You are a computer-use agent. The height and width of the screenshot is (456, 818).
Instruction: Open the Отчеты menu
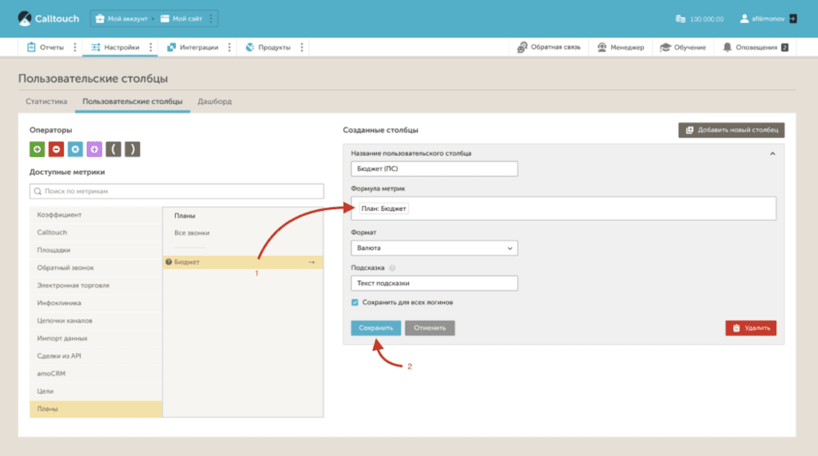tap(45, 47)
